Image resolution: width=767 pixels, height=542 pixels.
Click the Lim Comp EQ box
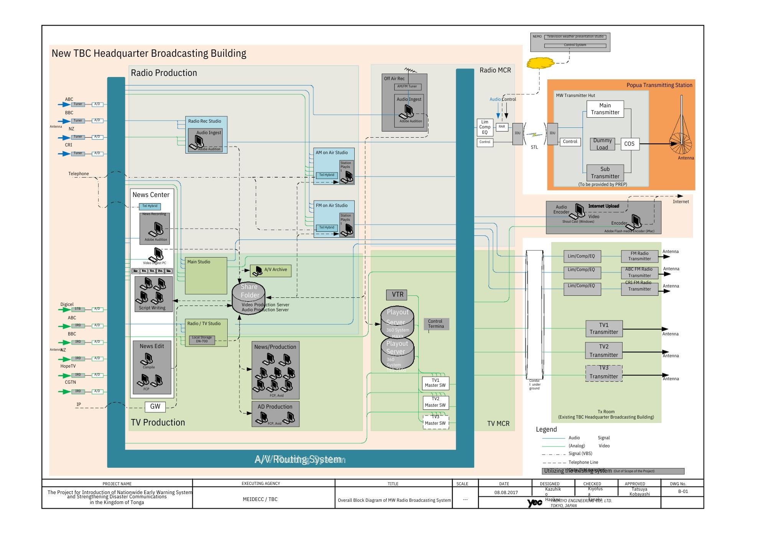485,127
